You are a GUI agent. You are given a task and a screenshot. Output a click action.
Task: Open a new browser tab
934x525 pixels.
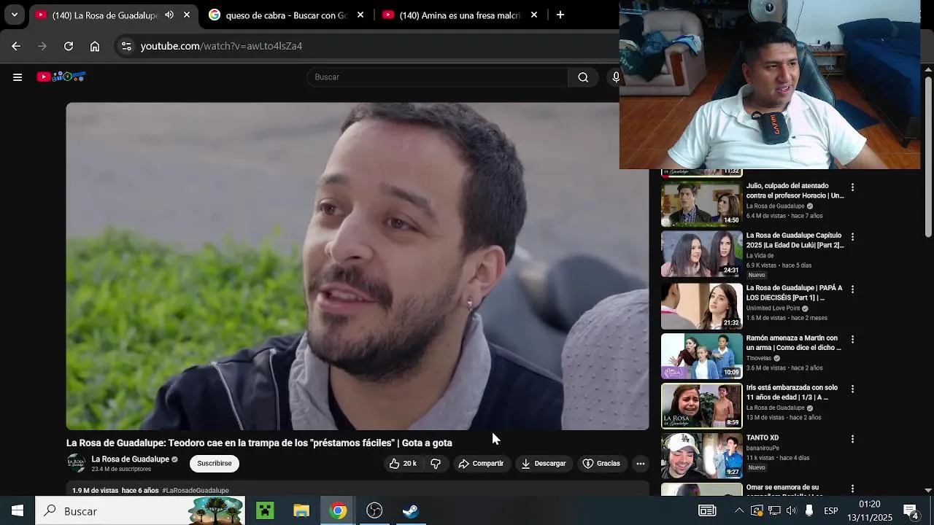tap(560, 15)
